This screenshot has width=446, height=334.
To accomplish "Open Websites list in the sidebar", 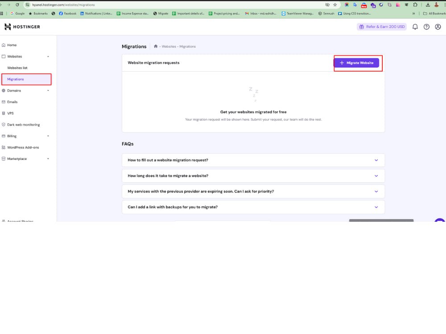I will tap(17, 68).
